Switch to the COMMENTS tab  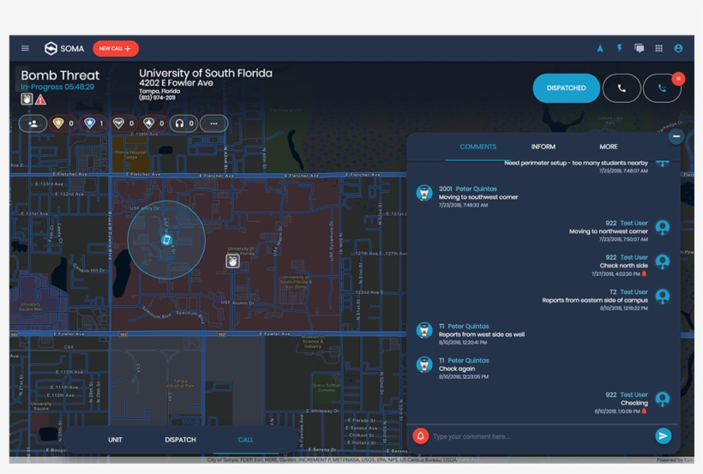click(478, 147)
